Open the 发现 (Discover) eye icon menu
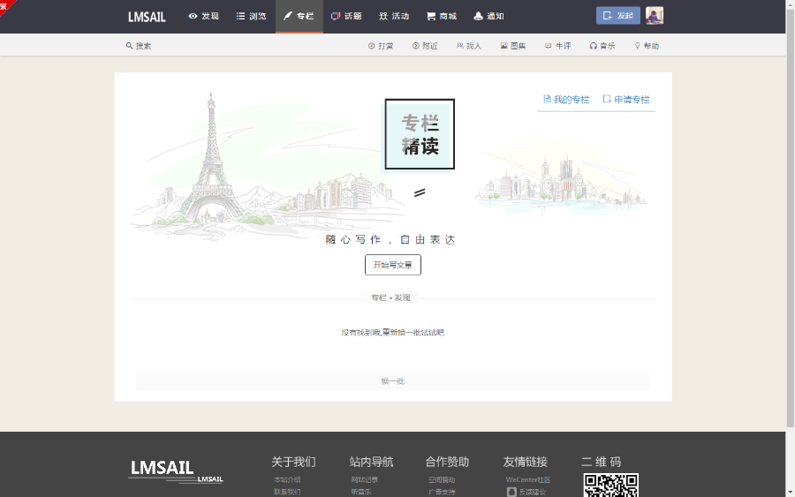Viewport: 795px width, 497px height. pyautogui.click(x=204, y=17)
